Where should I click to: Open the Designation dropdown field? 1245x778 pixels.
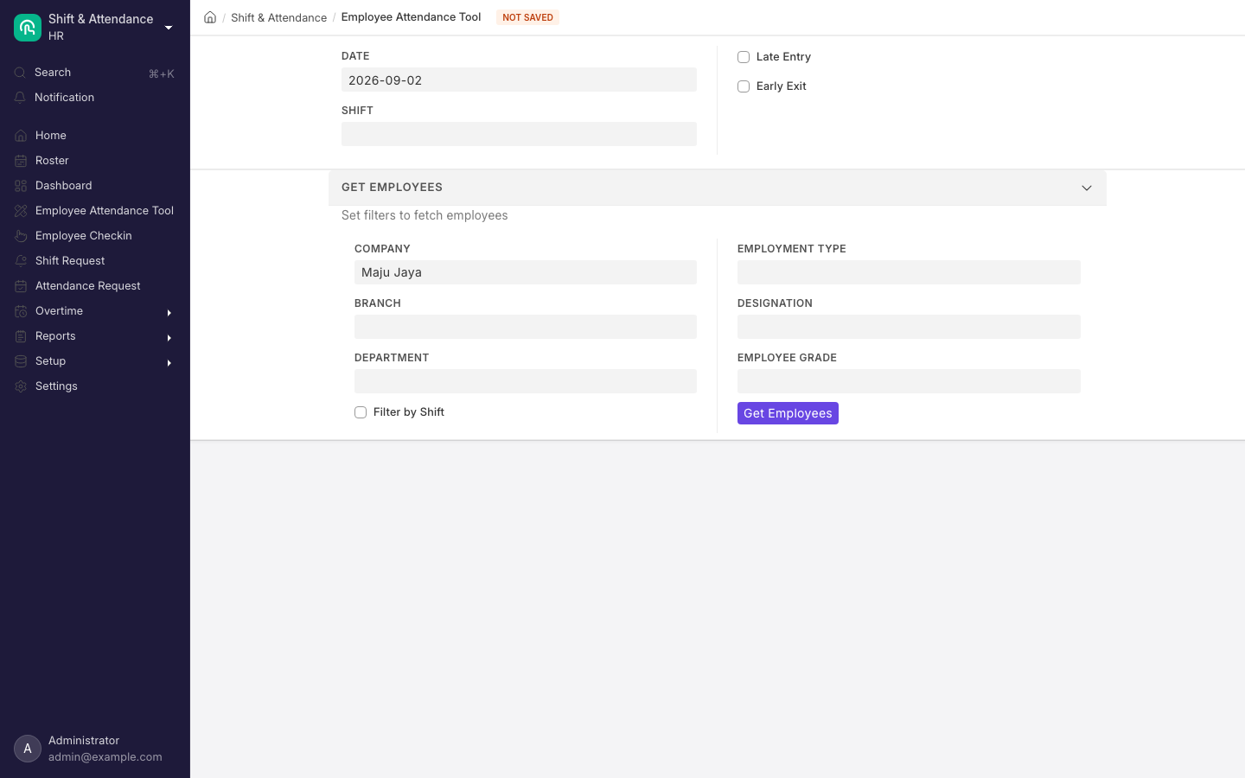909,327
